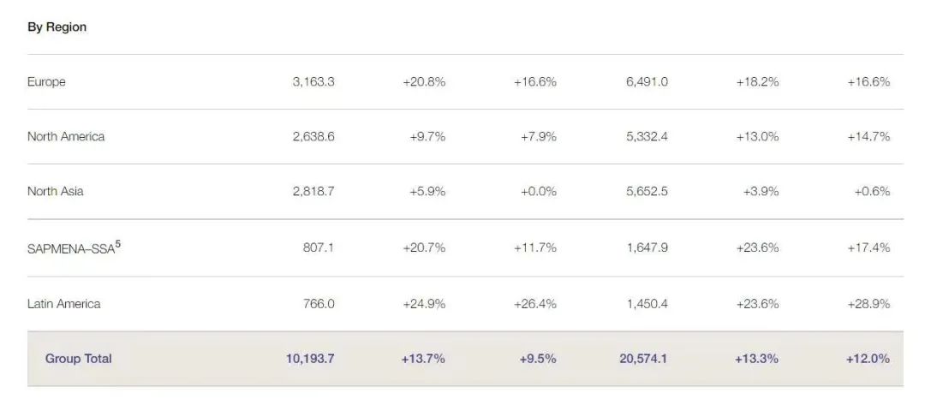Select the Europe row label
Image resolution: width=925 pixels, height=405 pixels.
46,82
